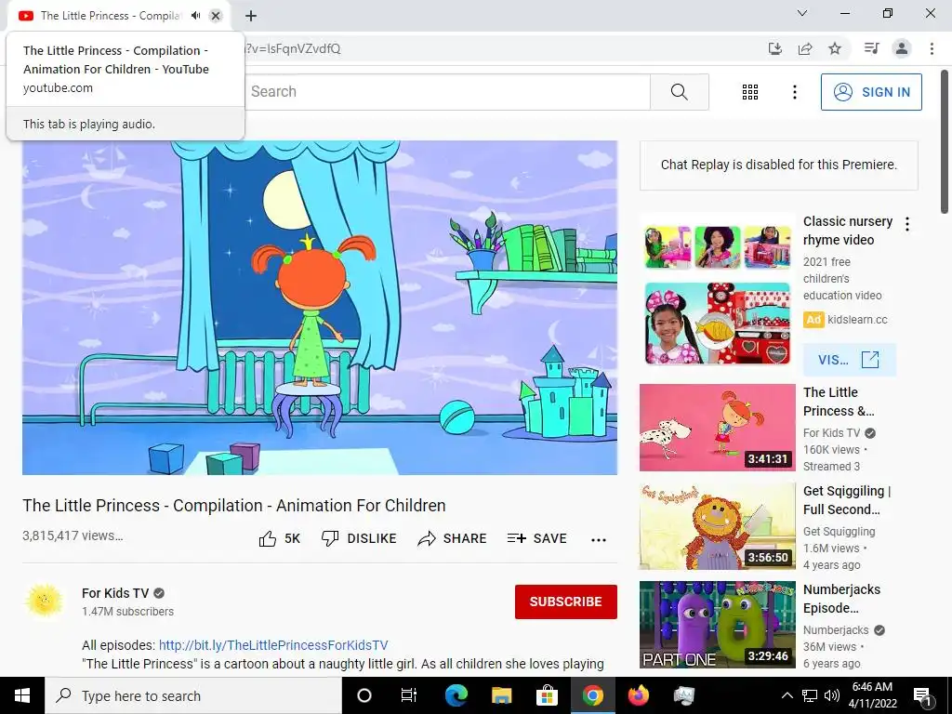Share this page via address bar icon
Viewport: 952px width, 714px height.
tap(805, 48)
